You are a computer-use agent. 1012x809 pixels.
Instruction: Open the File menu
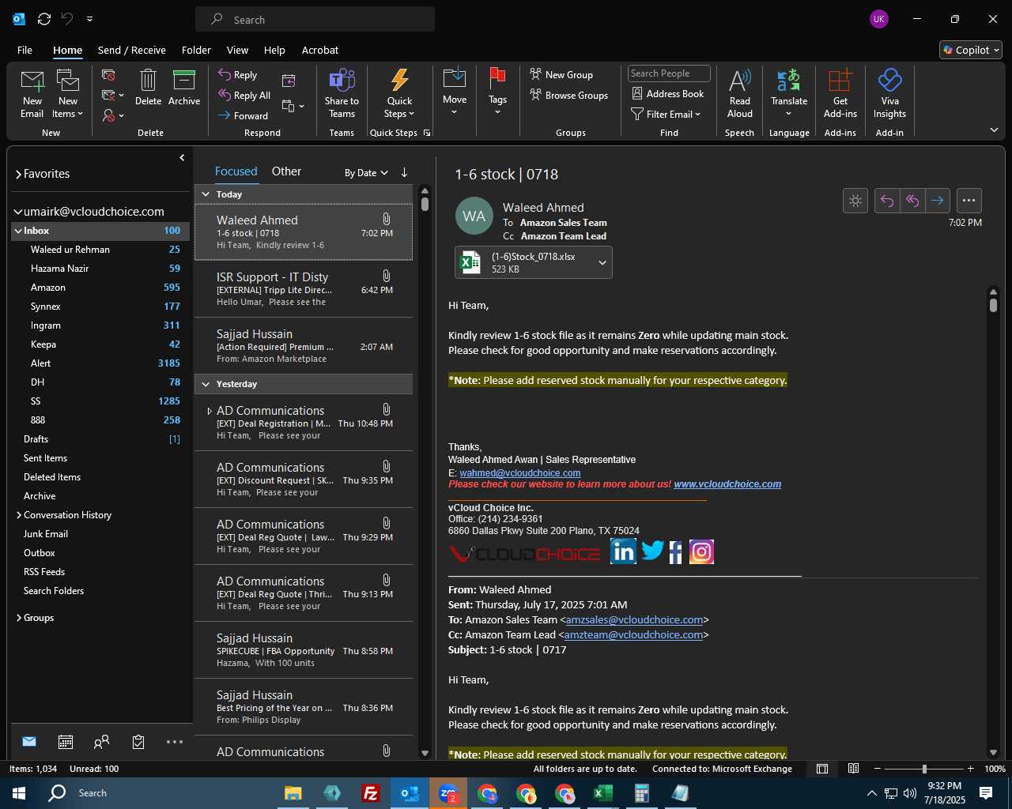point(25,50)
